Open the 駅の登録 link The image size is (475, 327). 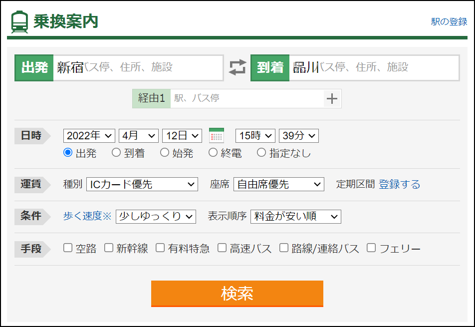(448, 22)
